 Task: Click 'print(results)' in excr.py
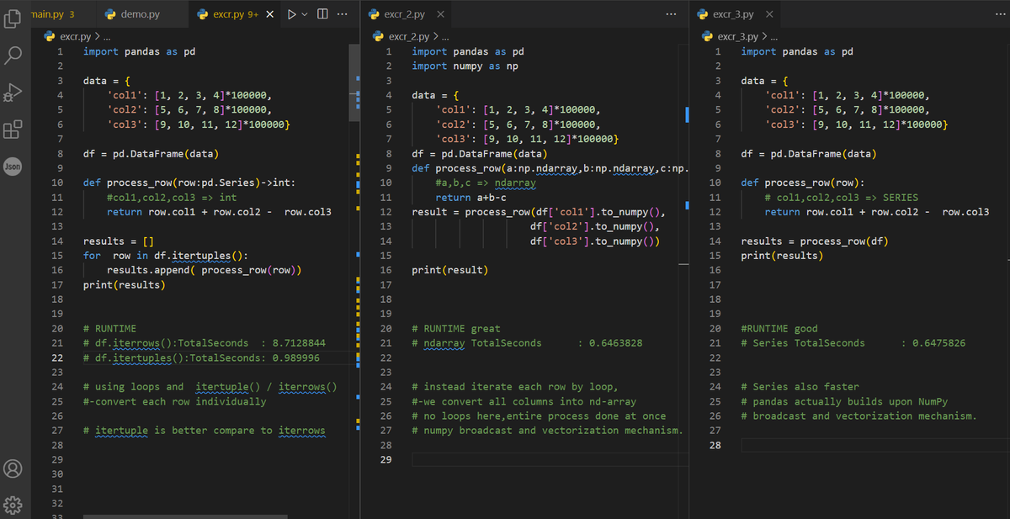click(x=124, y=285)
